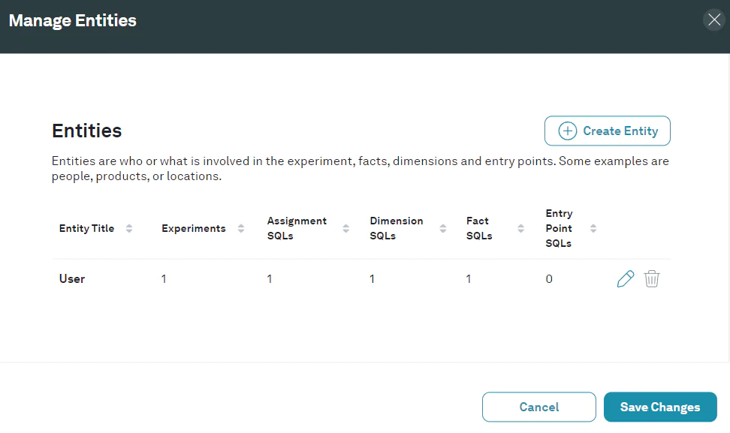
Task: Click the Entry Point SQLs header label
Action: [559, 228]
